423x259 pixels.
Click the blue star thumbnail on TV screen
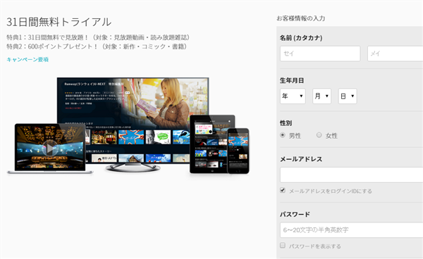(x=131, y=137)
